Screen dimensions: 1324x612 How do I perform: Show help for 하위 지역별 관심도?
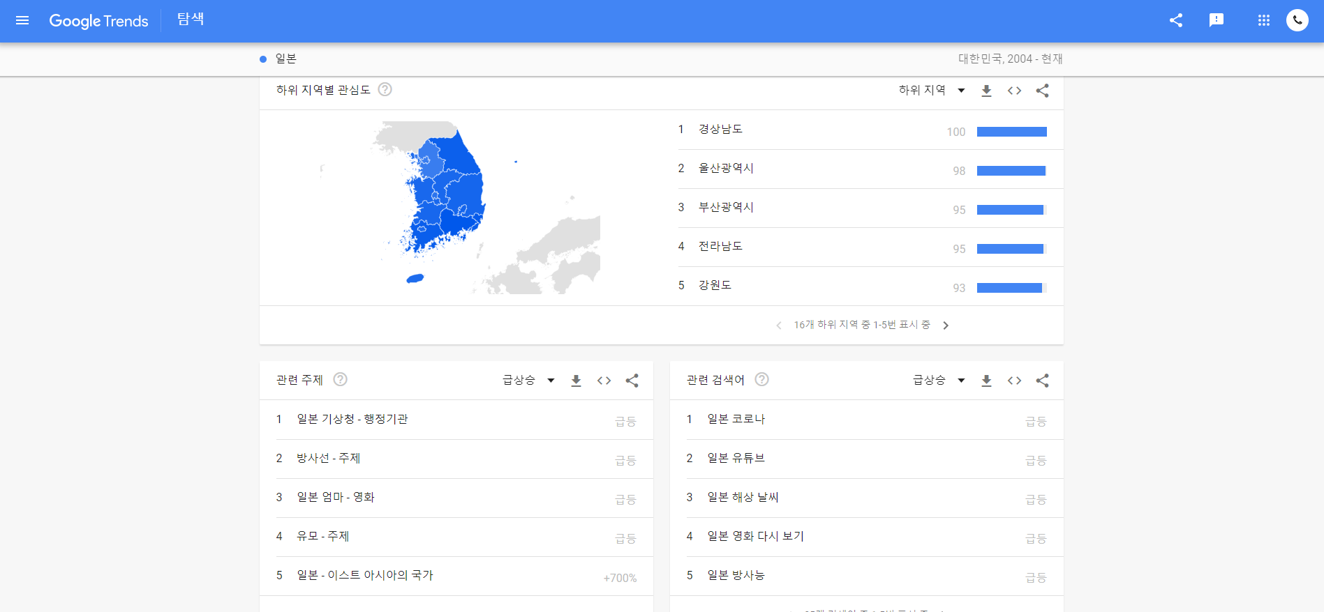pos(385,89)
